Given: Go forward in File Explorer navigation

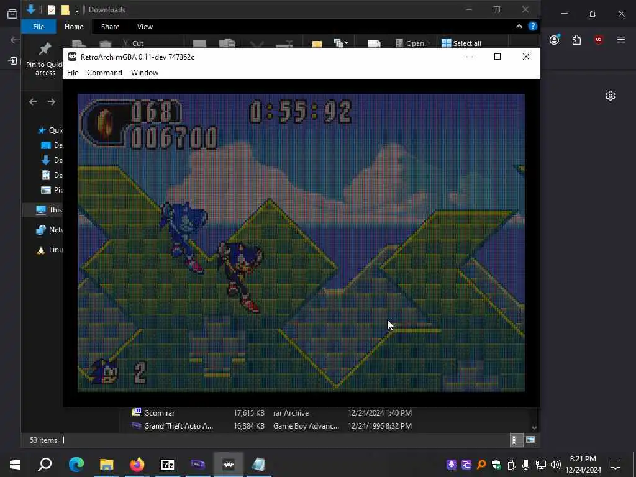Looking at the screenshot, I should (x=51, y=102).
